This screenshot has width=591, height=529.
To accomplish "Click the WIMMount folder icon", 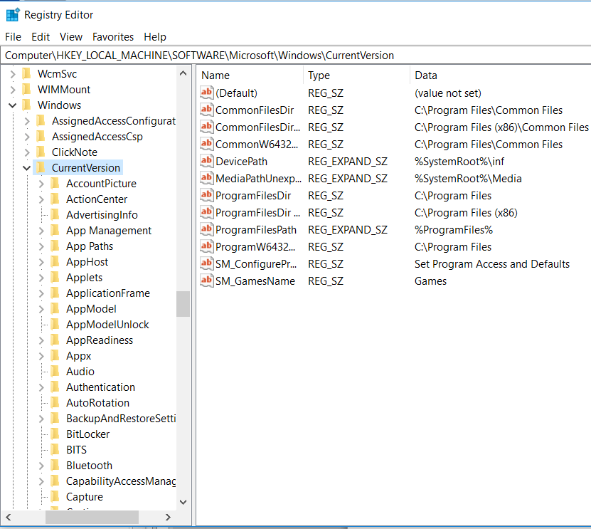I will (x=26, y=90).
